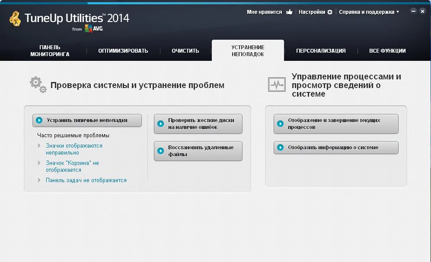This screenshot has height=262, width=431.
Task: Click play icon on Восстановить удаленные файлы
Action: [x=160, y=151]
